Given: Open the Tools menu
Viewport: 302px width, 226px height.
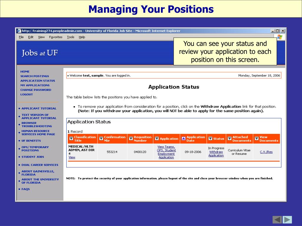Looking at the screenshot, I should click(70, 37).
